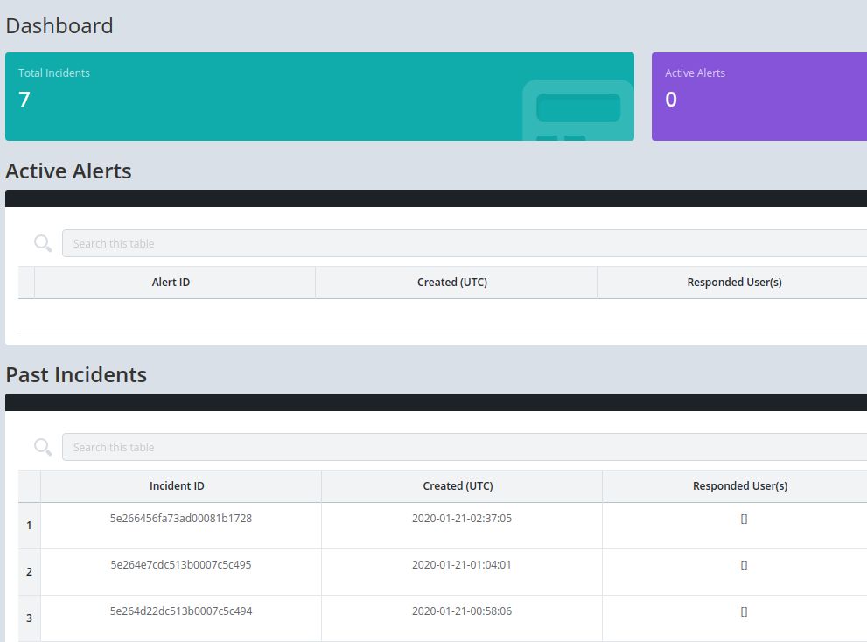Viewport: 867px width, 642px height.
Task: Click the magnifier icon in Active Alerts table
Action: pyautogui.click(x=42, y=242)
